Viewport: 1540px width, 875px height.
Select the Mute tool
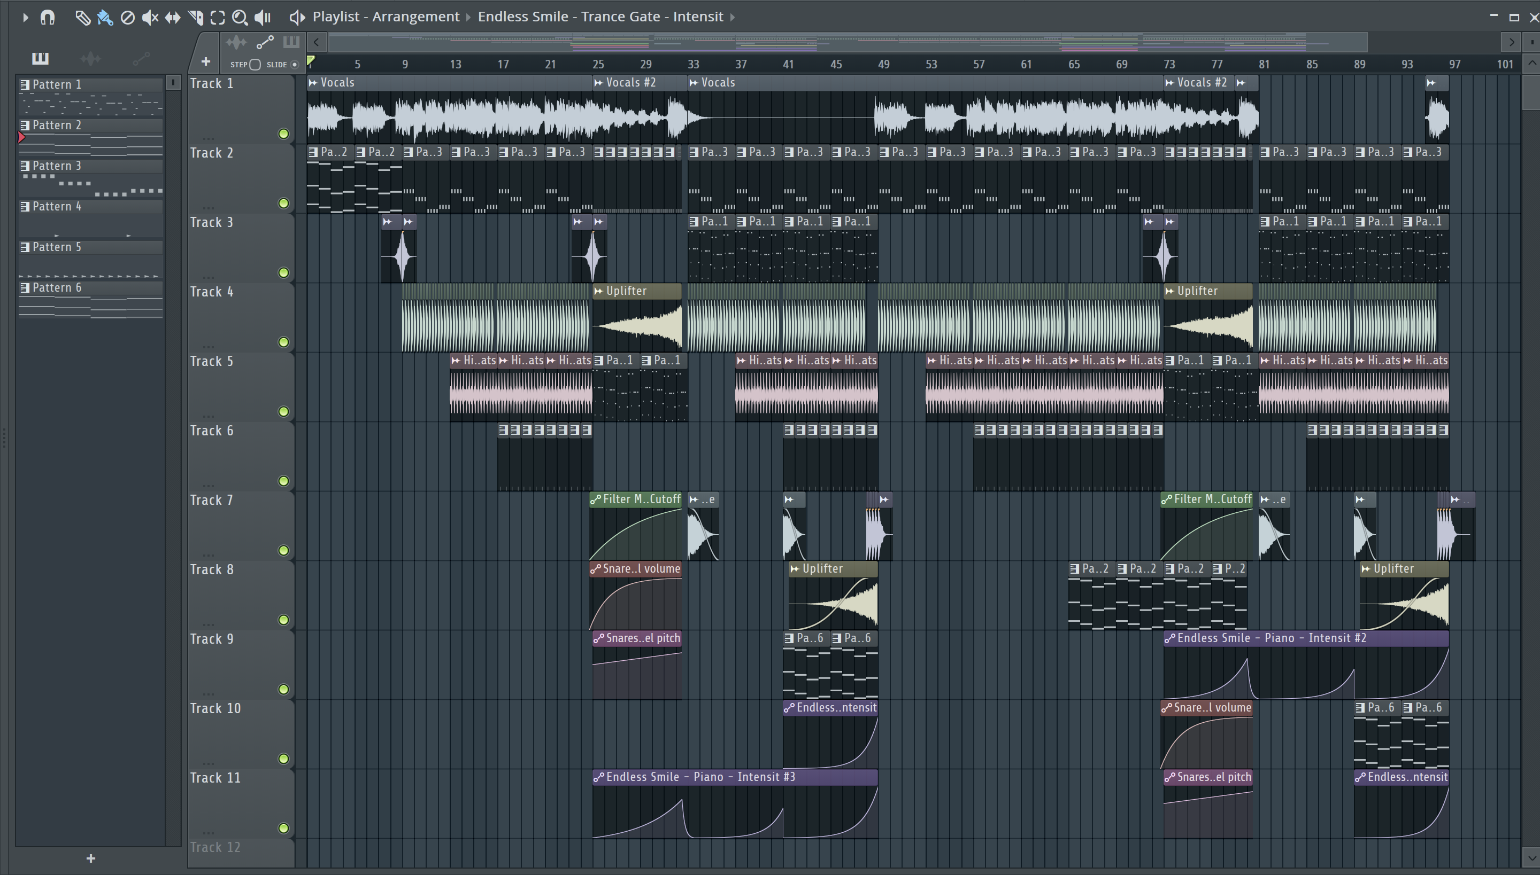[x=150, y=18]
